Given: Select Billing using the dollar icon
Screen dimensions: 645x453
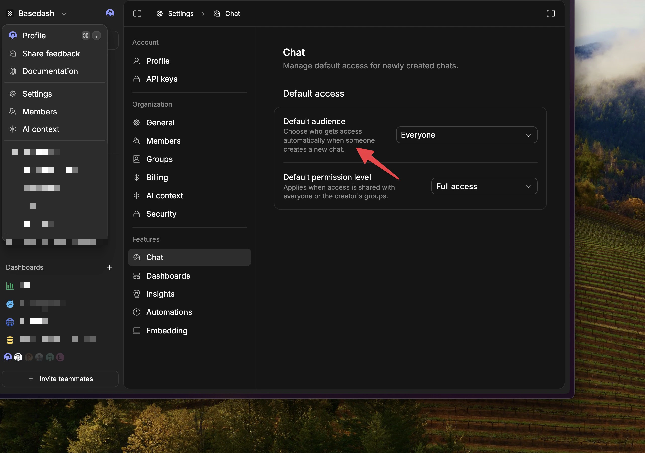Looking at the screenshot, I should coord(137,177).
